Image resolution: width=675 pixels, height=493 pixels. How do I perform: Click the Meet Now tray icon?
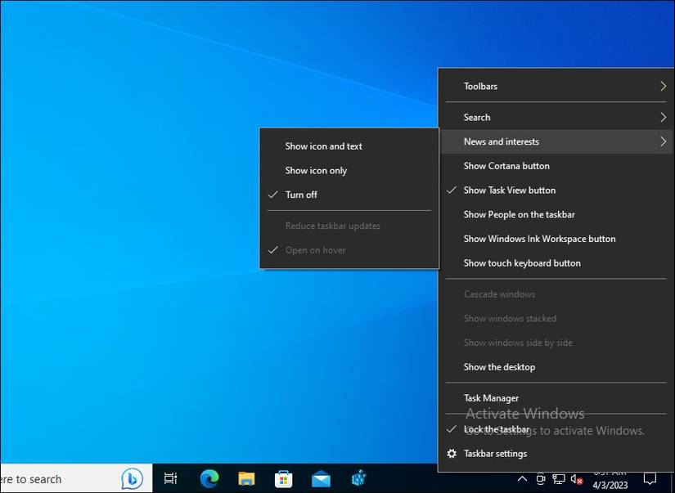coord(541,479)
